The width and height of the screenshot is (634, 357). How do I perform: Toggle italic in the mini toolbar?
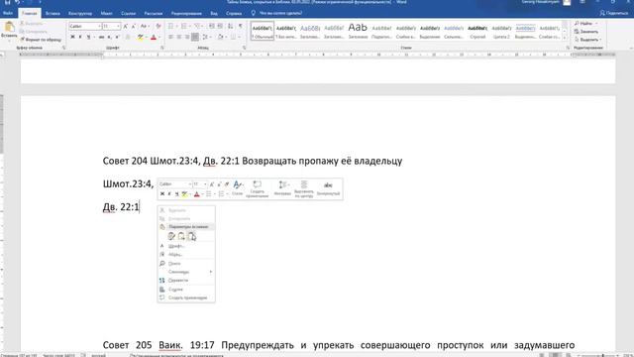[169, 194]
